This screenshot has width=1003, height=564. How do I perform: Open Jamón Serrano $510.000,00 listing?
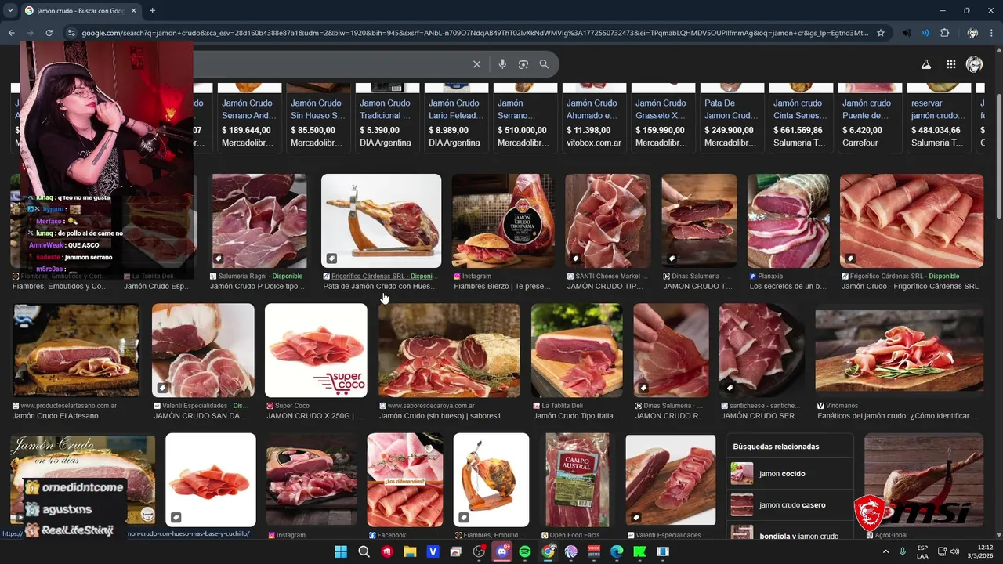pyautogui.click(x=523, y=118)
